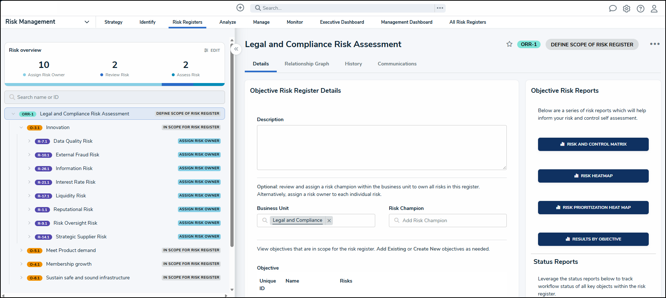The width and height of the screenshot is (666, 298).
Task: Open the help question mark icon
Action: click(x=640, y=9)
